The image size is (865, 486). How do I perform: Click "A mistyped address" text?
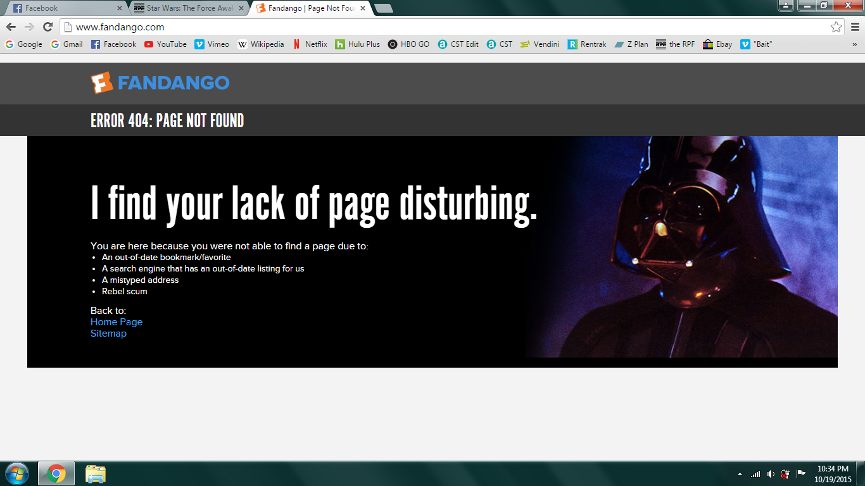141,280
